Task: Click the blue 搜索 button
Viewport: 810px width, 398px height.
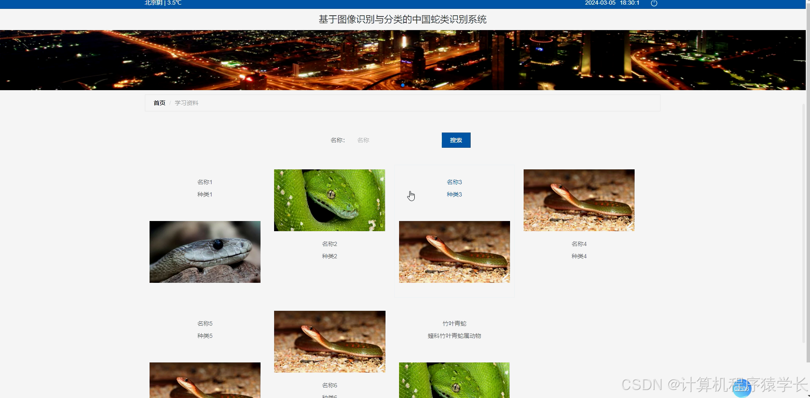Action: tap(456, 140)
